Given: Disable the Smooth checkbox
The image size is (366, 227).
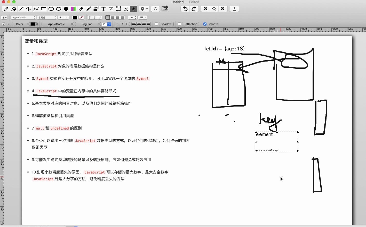Looking at the screenshot, I should coord(205,24).
